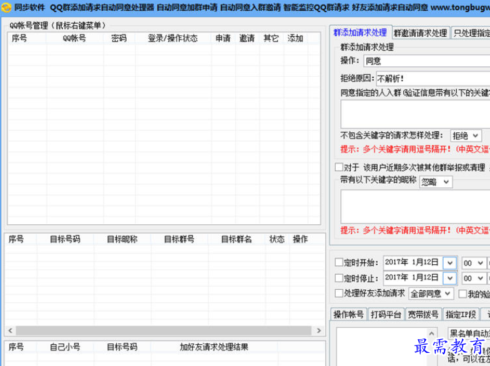Screen dimensions: 490x366
Task: Click the horizontal scrollbar right arrow
Action: point(319,330)
